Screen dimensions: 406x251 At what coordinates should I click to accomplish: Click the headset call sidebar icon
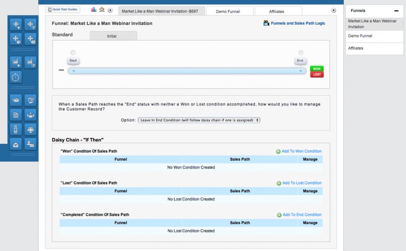point(30,129)
